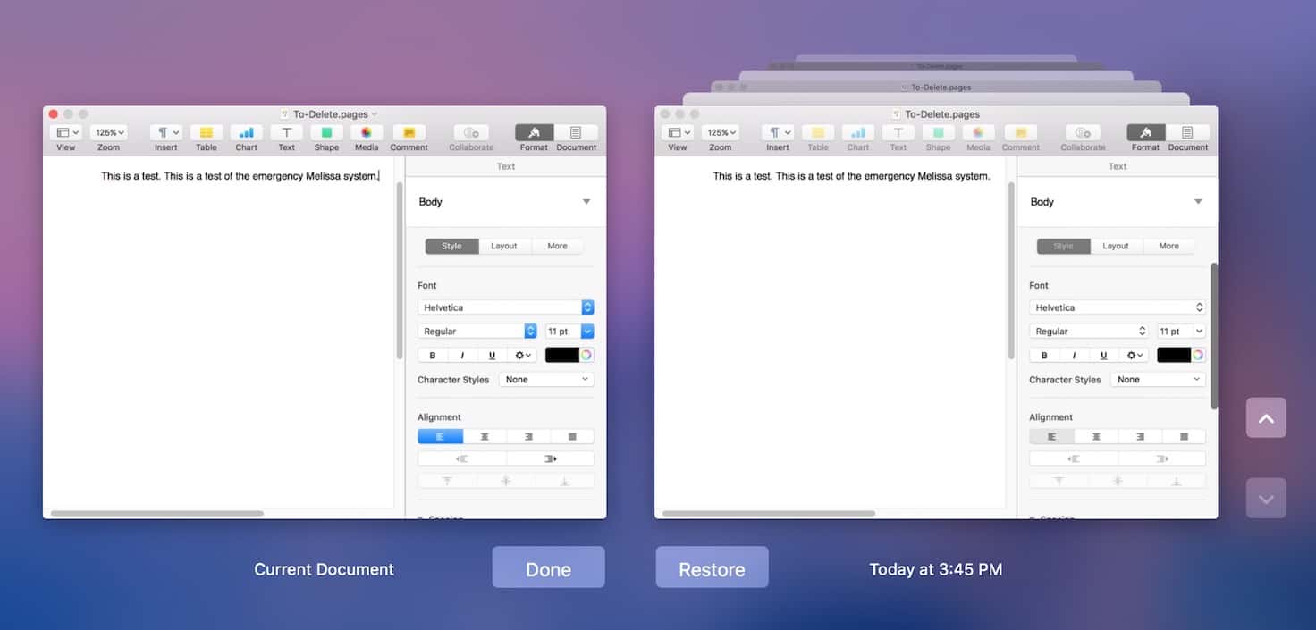1316x630 pixels.
Task: Select the Shape tool in current document
Action: 326,133
